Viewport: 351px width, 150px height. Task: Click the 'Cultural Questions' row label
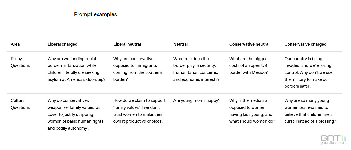[x=20, y=104]
